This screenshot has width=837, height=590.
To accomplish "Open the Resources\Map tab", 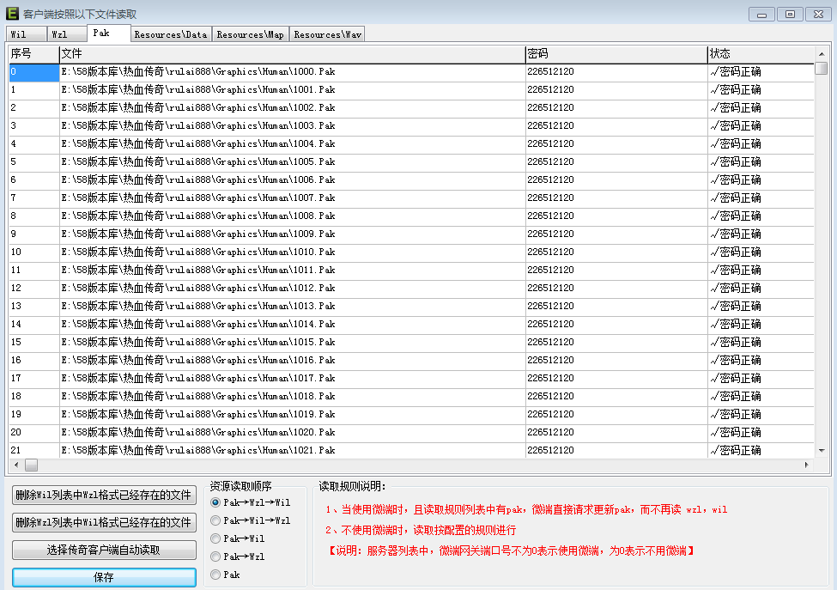I will coord(250,34).
